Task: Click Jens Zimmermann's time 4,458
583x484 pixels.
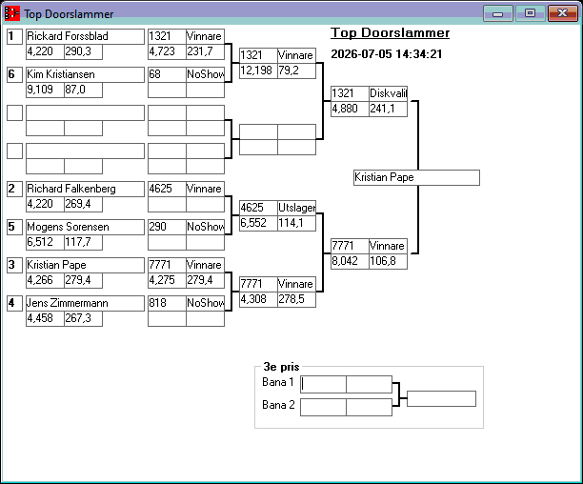Action: [45, 318]
